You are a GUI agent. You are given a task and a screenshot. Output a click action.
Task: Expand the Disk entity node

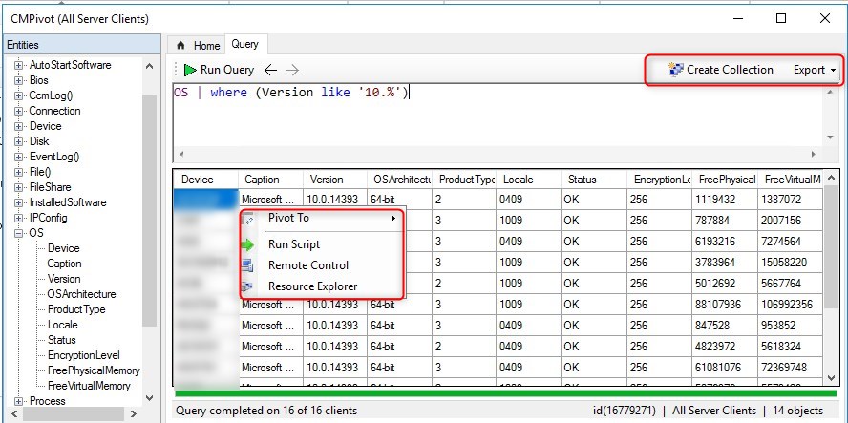(x=19, y=141)
